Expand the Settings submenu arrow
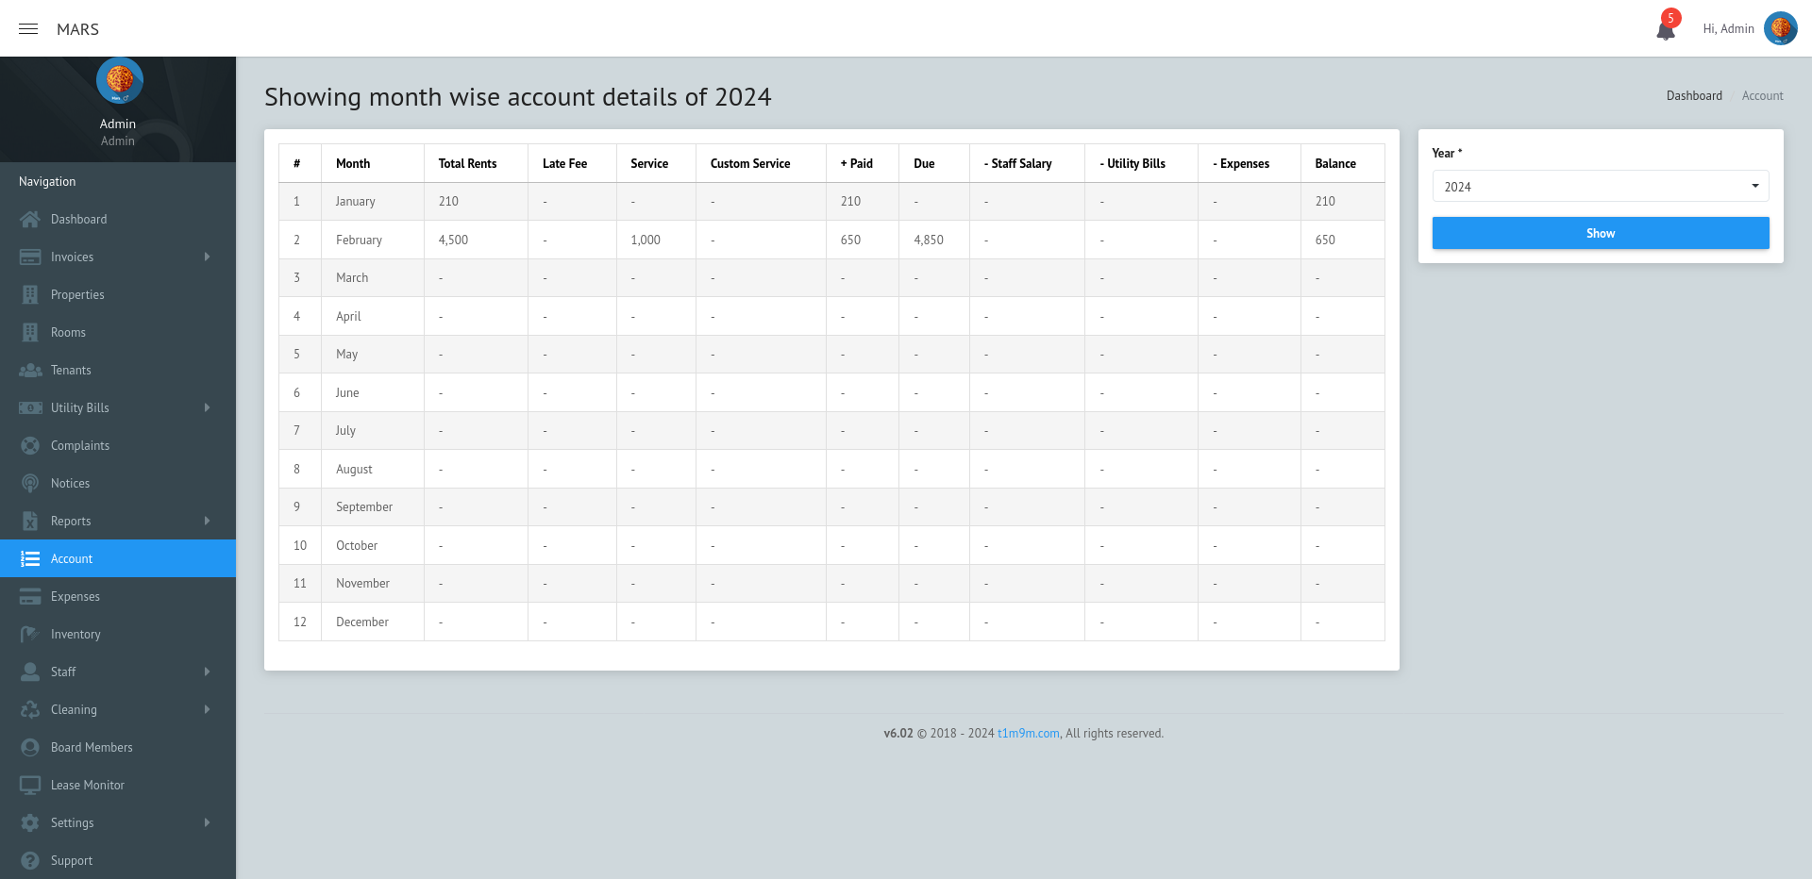Viewport: 1812px width, 879px height. pyautogui.click(x=207, y=822)
